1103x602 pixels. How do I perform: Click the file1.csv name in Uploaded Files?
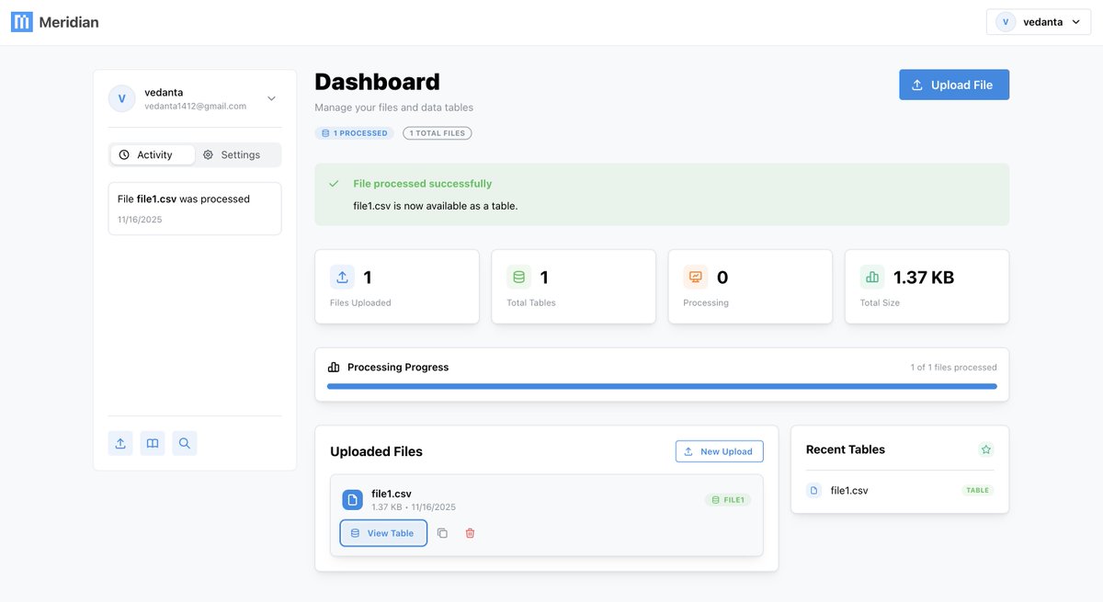[392, 494]
